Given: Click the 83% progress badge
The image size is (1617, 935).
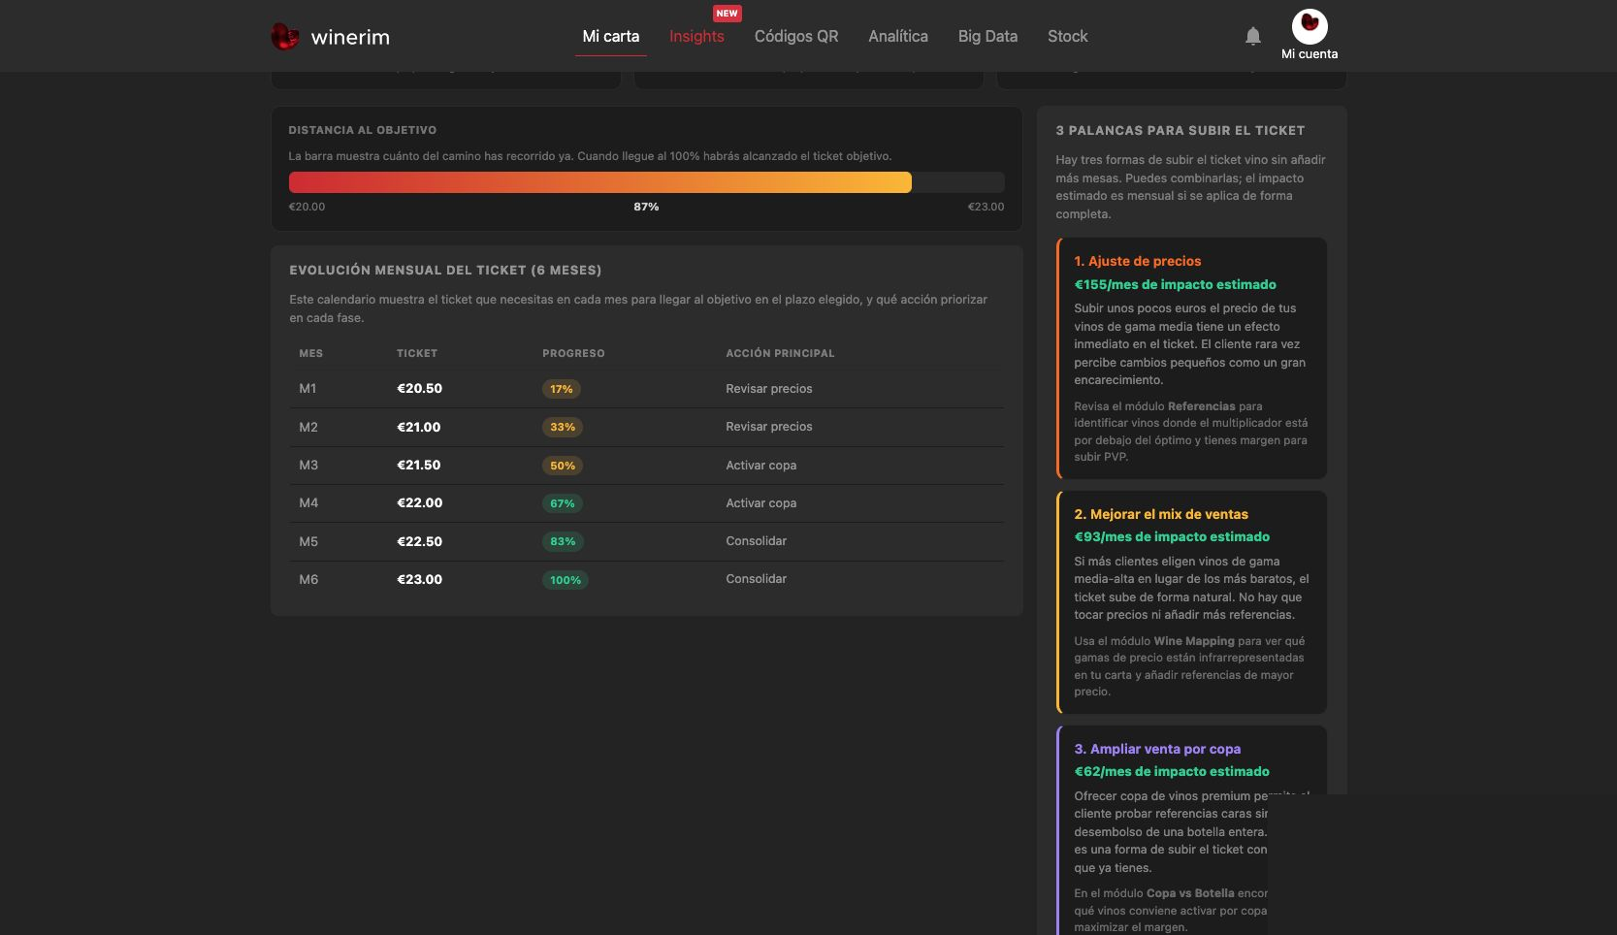Looking at the screenshot, I should tap(563, 541).
